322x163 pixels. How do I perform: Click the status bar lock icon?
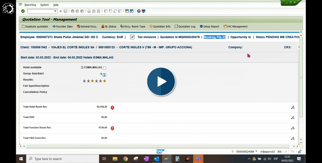300,151
